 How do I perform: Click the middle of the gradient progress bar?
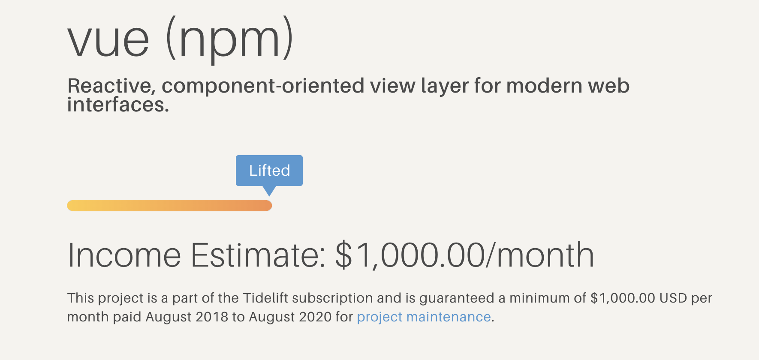click(169, 206)
